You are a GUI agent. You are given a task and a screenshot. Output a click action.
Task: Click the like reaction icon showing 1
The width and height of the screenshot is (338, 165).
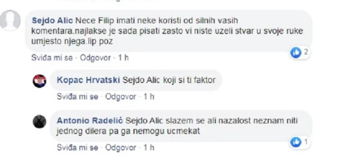[296, 142]
